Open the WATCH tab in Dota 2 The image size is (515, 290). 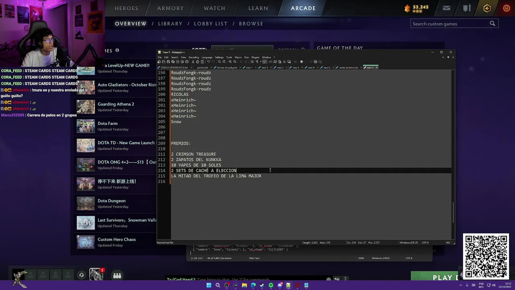point(214,8)
